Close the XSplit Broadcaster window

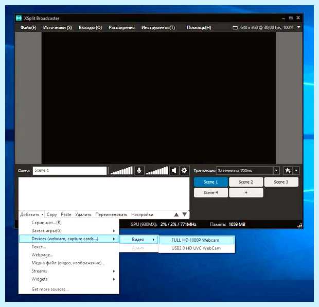coord(298,17)
